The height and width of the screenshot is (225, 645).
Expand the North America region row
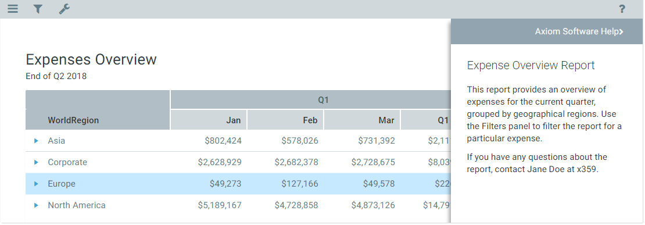(x=36, y=205)
